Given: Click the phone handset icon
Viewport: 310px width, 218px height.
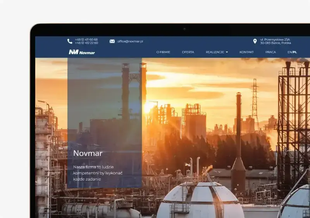Looking at the screenshot, I should (x=70, y=41).
